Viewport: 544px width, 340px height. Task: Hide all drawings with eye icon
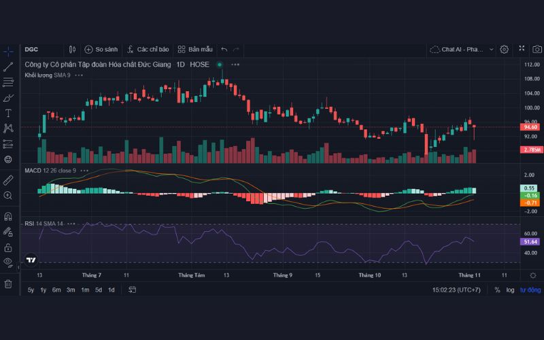8,262
